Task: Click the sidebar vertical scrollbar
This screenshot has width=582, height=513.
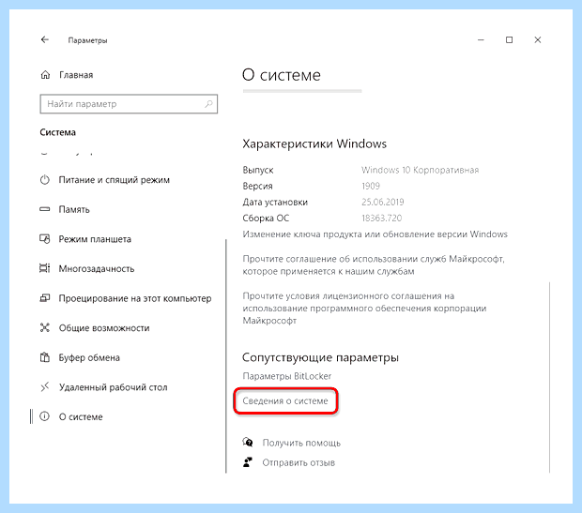Action: point(225,356)
